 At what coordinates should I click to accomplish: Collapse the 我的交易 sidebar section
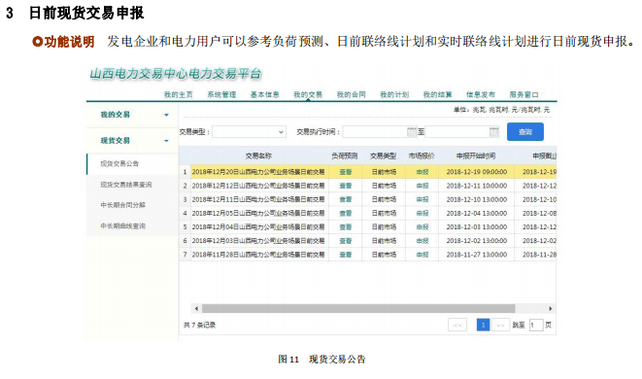(x=167, y=115)
